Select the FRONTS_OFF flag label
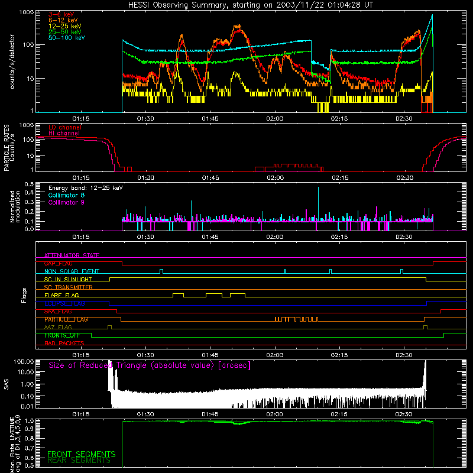Viewport: 473px width, 473px height. click(x=62, y=335)
